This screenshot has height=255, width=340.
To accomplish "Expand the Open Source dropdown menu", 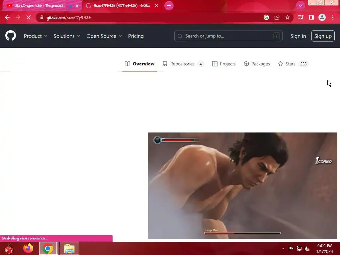I will pyautogui.click(x=104, y=36).
